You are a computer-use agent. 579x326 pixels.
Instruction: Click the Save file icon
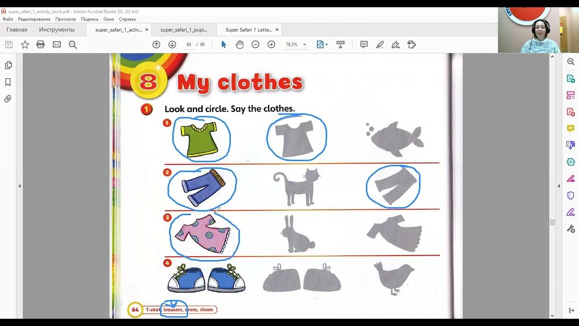click(9, 44)
